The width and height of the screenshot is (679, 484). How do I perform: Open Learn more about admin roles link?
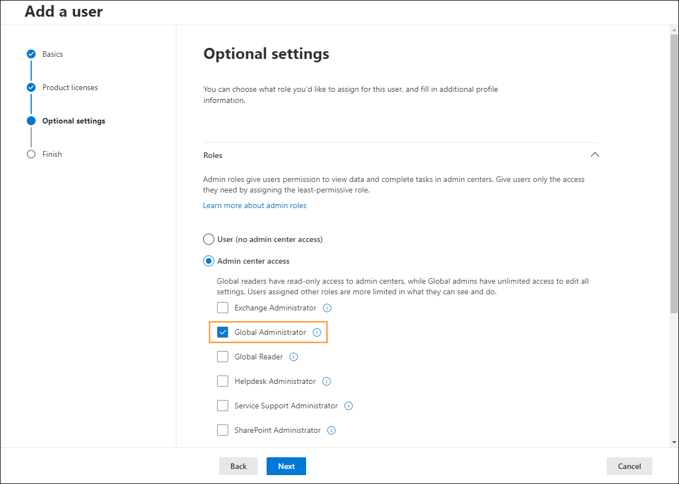[x=255, y=205]
